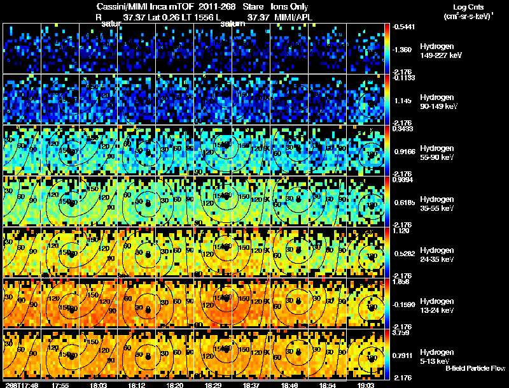This screenshot has height=388, width=509.
Task: Select the 18:29 time label
Action: pyautogui.click(x=213, y=385)
